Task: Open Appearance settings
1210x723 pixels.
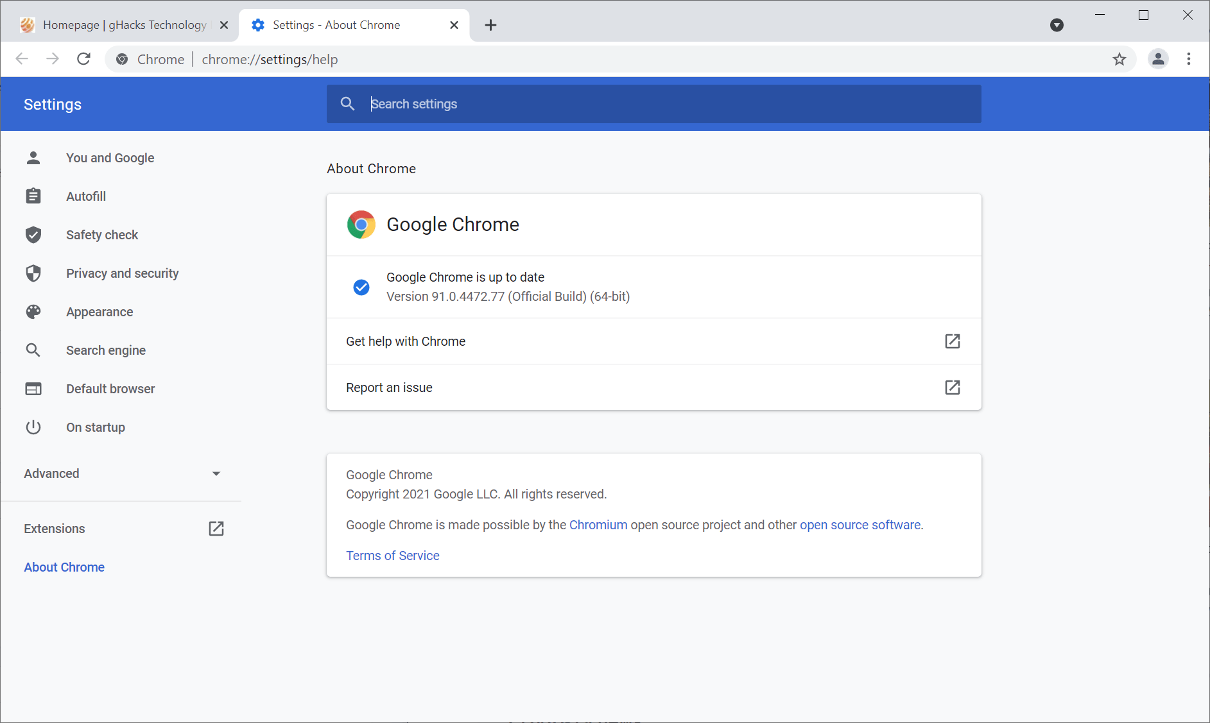Action: click(99, 312)
